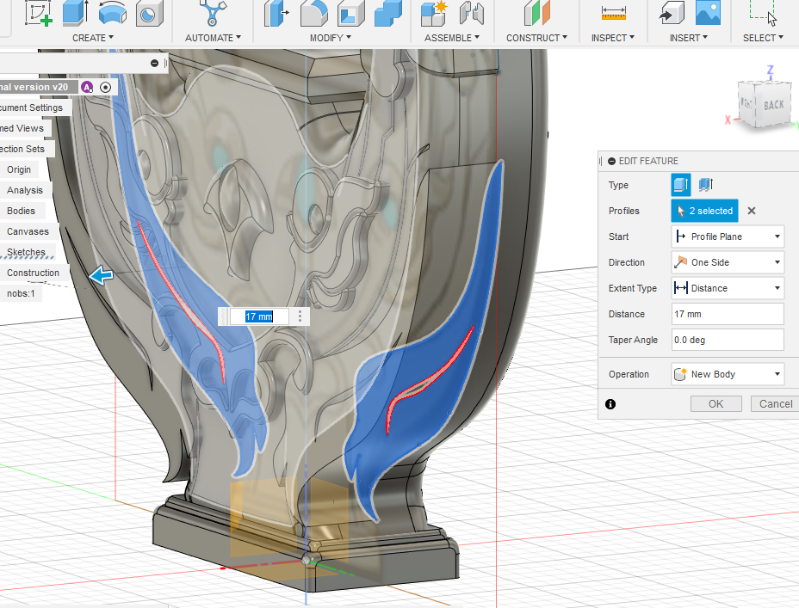Click the Measure icon above Inspect
The width and height of the screenshot is (799, 608).
613,12
